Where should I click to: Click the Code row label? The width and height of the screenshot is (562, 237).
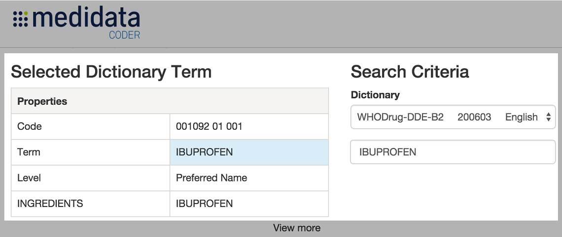[x=30, y=126]
